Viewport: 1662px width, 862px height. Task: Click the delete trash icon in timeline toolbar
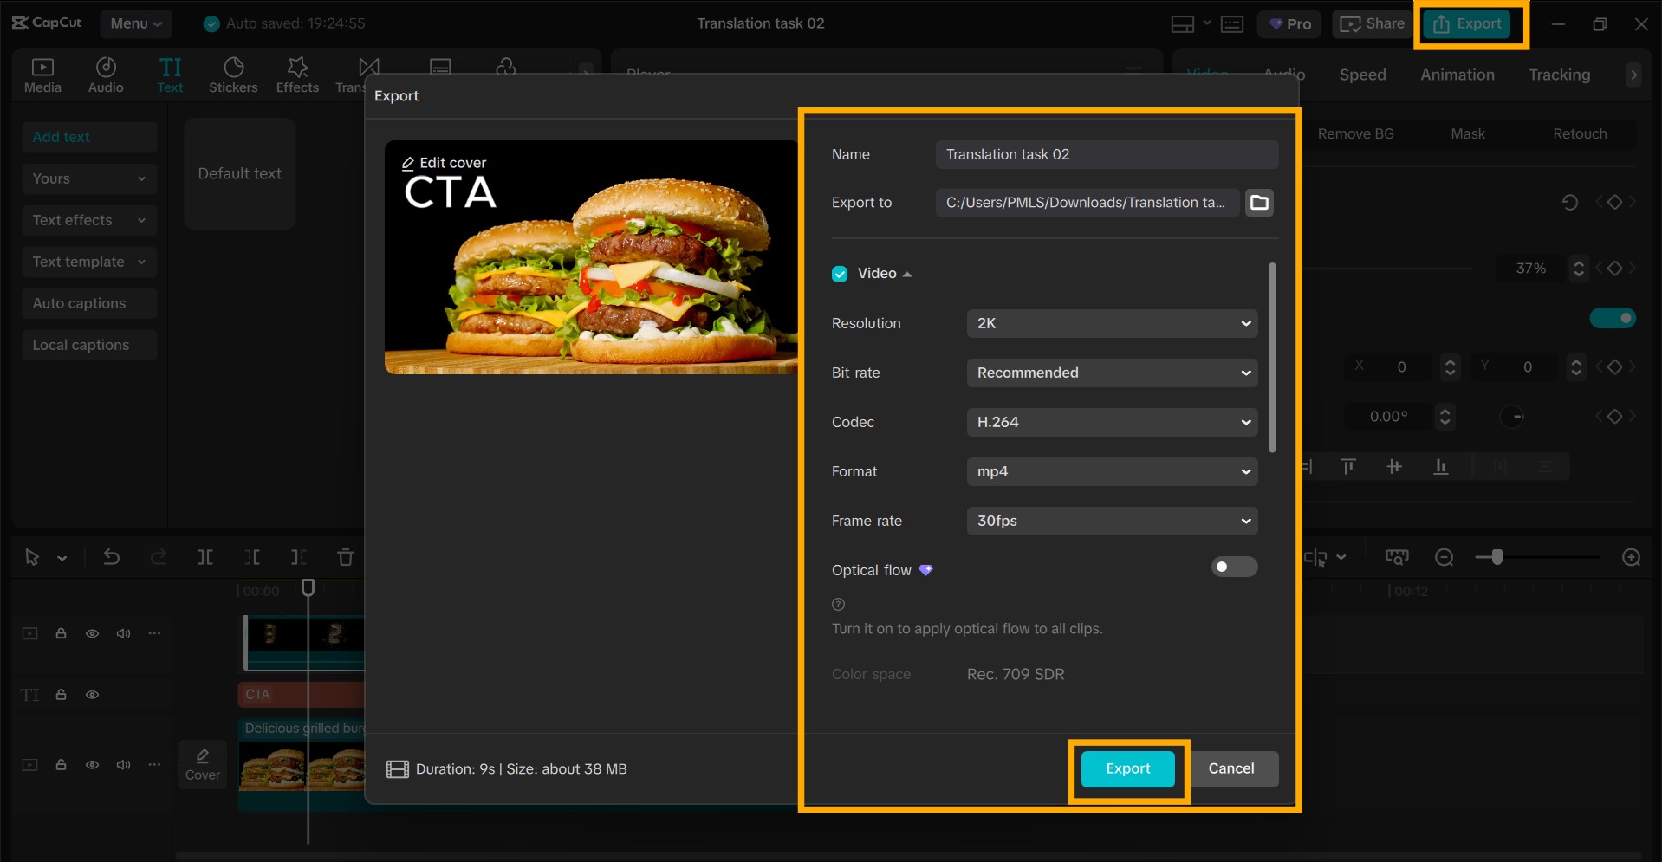(345, 557)
